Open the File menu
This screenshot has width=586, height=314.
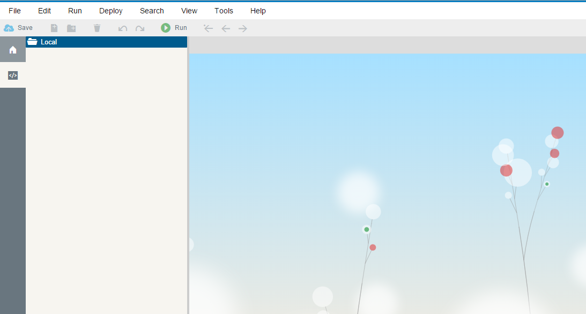(14, 11)
